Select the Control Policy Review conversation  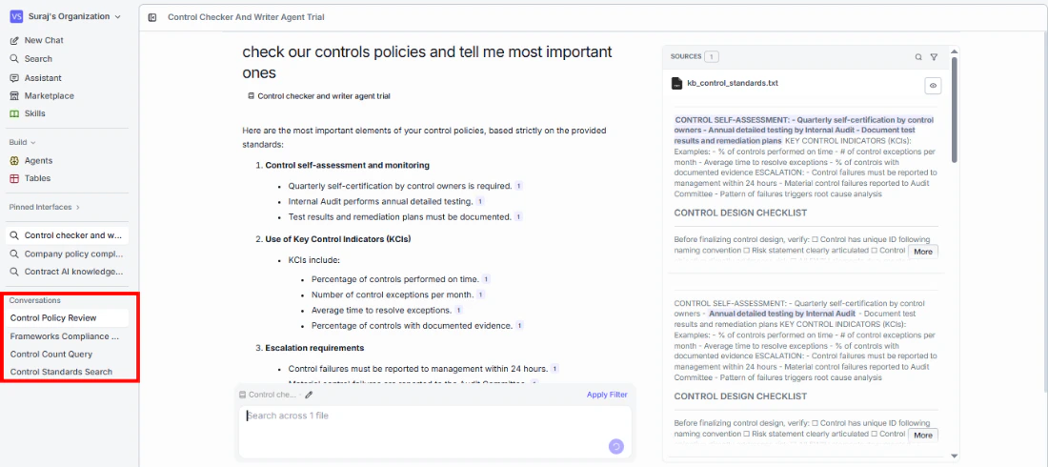(x=67, y=317)
